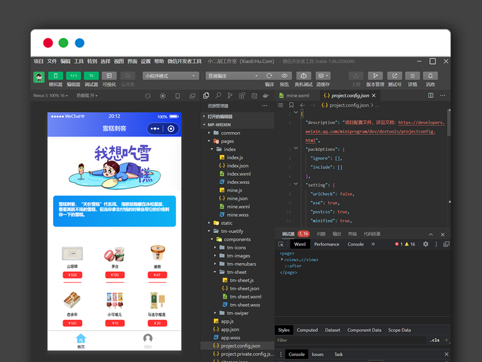Click the 预览 preview eye icon
The image size is (482, 362).
point(284,76)
